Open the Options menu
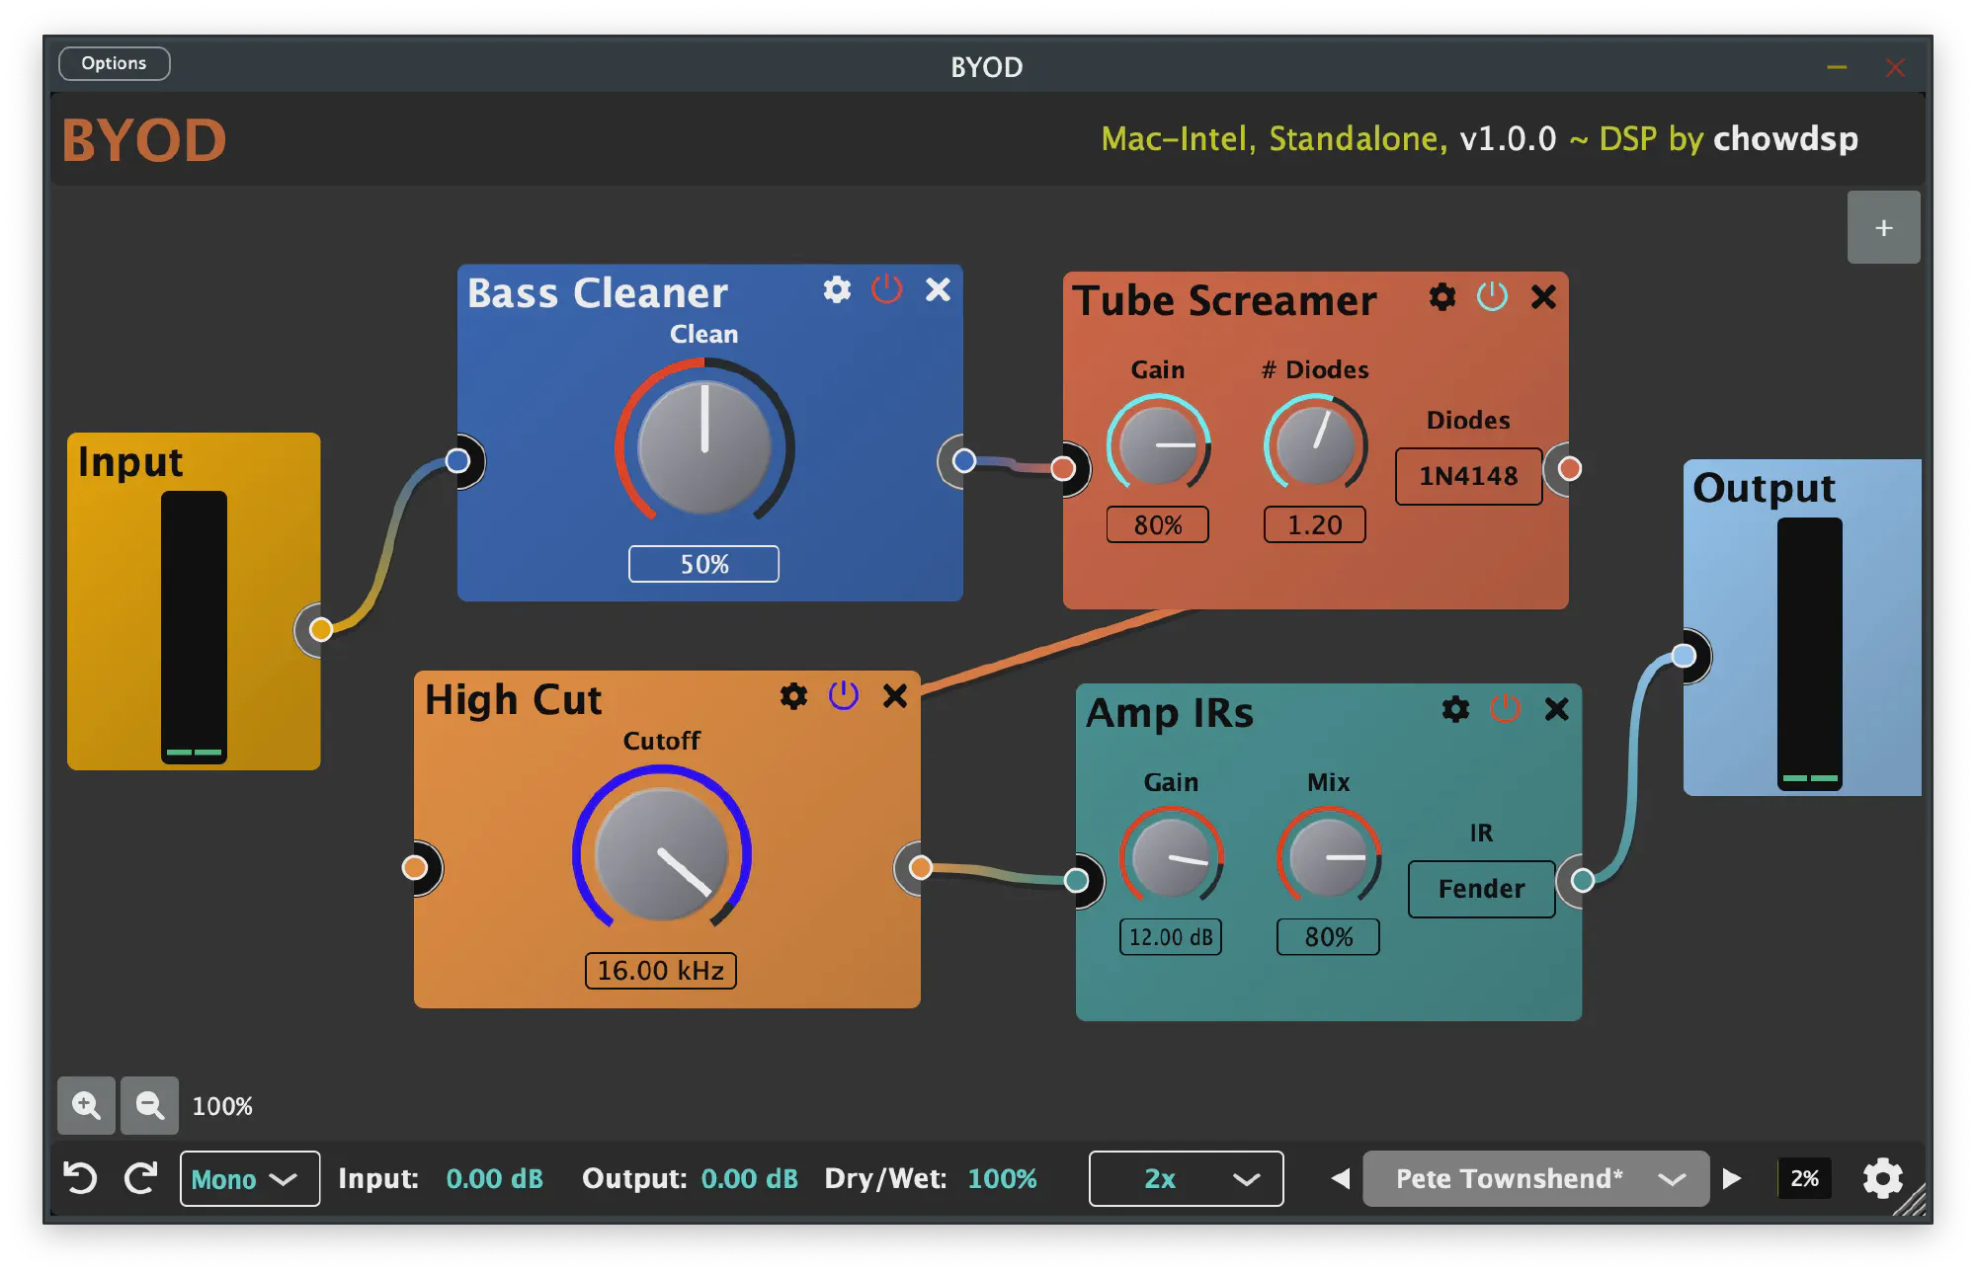This screenshot has width=1976, height=1274. pos(114,63)
